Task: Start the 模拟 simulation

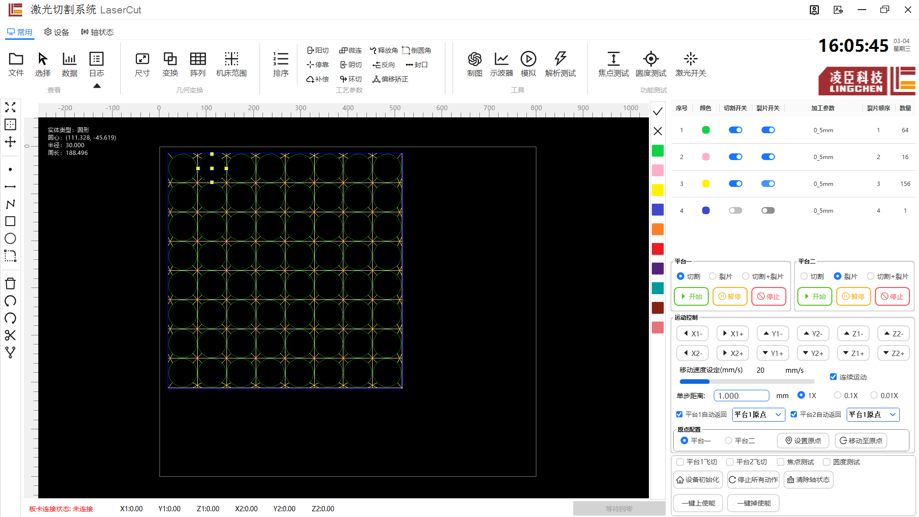Action: pyautogui.click(x=528, y=64)
